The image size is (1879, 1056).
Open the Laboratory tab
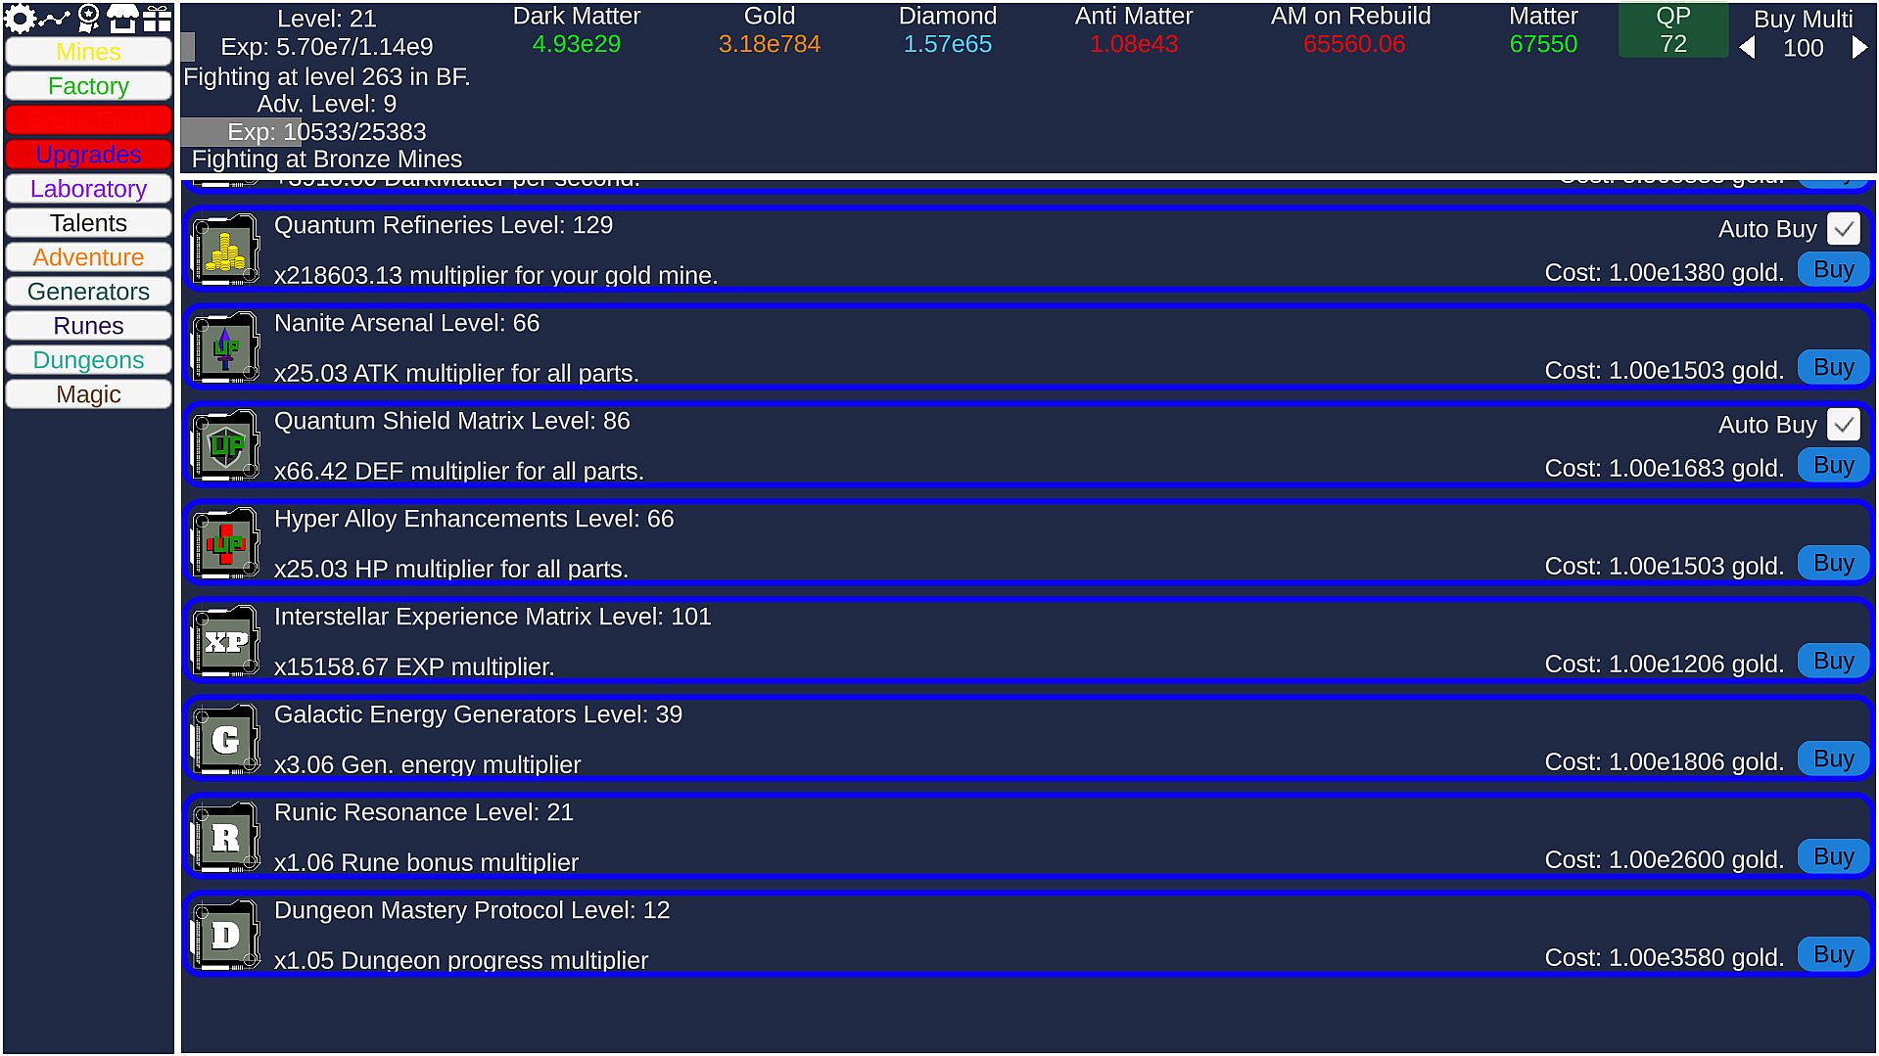point(88,189)
